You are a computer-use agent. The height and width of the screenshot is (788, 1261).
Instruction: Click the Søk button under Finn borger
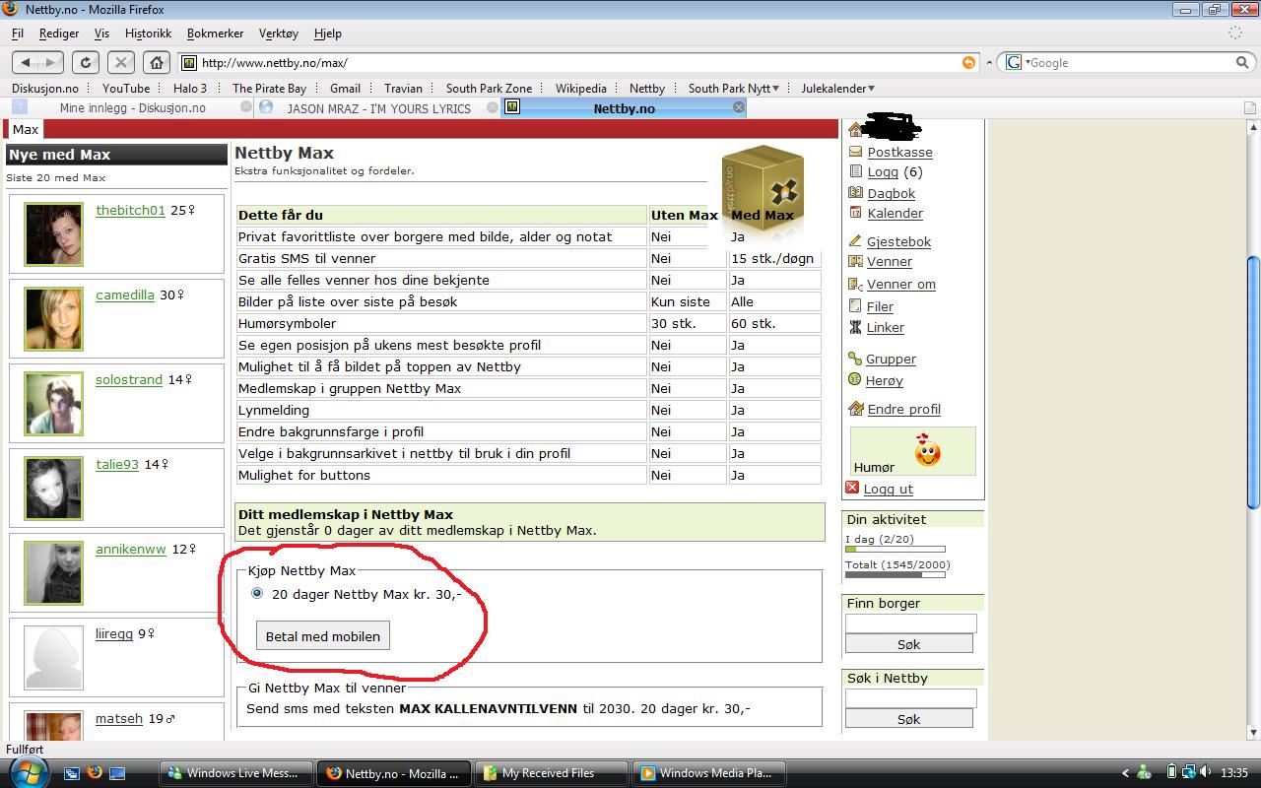[908, 644]
